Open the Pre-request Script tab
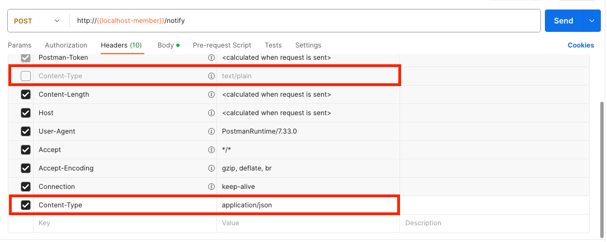The height and width of the screenshot is (242, 607). [222, 45]
